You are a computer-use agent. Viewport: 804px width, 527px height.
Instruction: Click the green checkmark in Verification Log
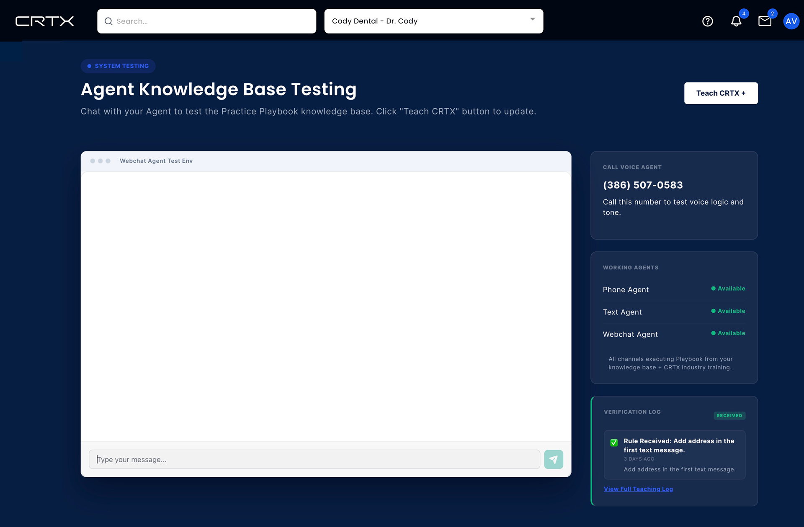pyautogui.click(x=614, y=443)
